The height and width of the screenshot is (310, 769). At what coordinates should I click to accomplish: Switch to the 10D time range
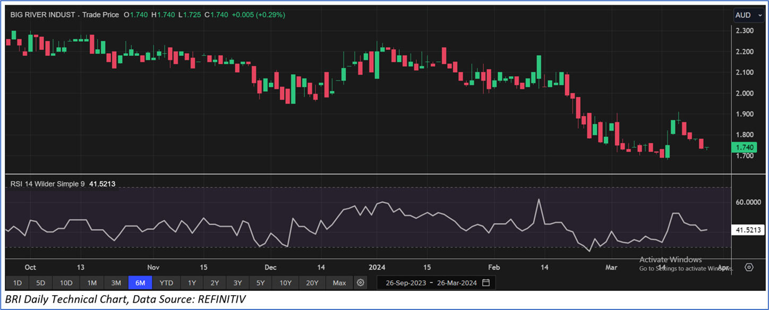tap(66, 282)
